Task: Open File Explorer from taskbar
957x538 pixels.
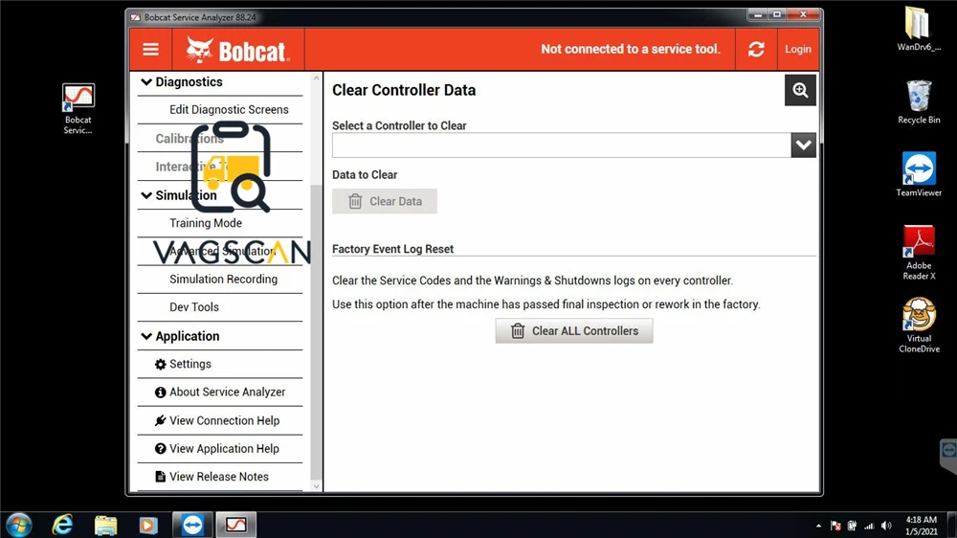Action: [x=105, y=526]
